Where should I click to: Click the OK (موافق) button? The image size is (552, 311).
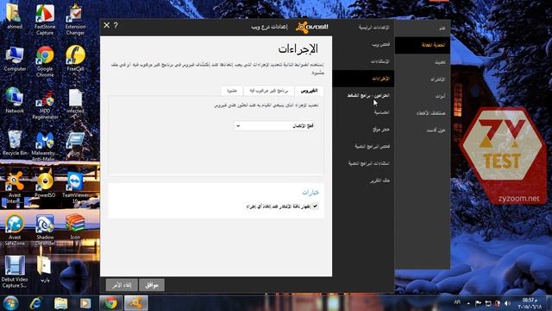coord(152,285)
